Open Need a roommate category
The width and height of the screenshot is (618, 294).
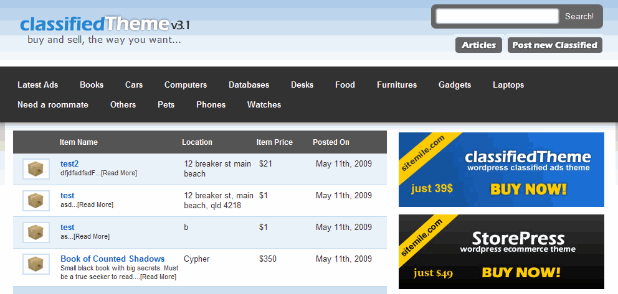53,104
